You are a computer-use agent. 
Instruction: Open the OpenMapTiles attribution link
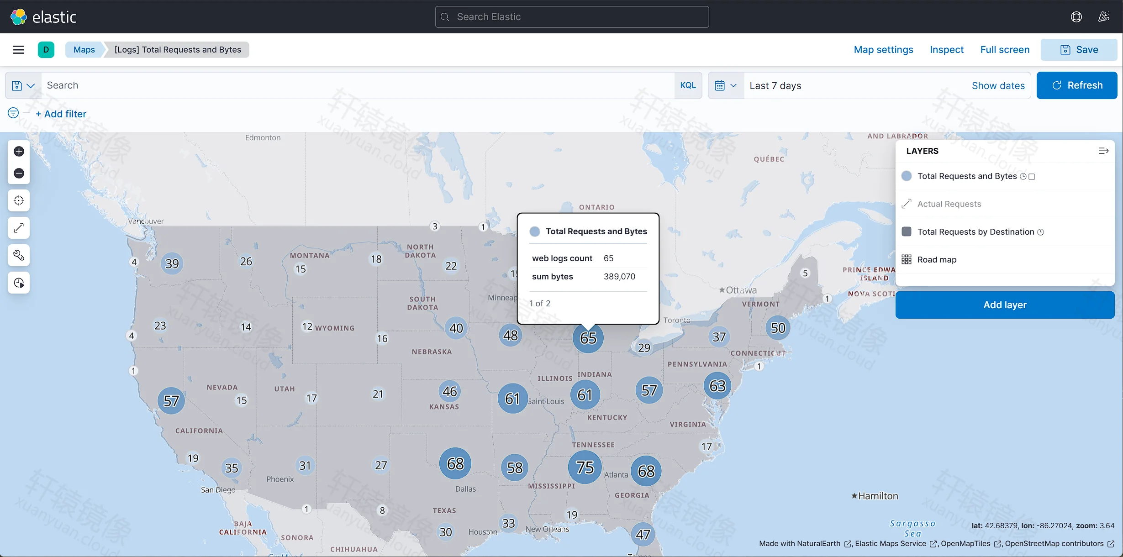(971, 544)
